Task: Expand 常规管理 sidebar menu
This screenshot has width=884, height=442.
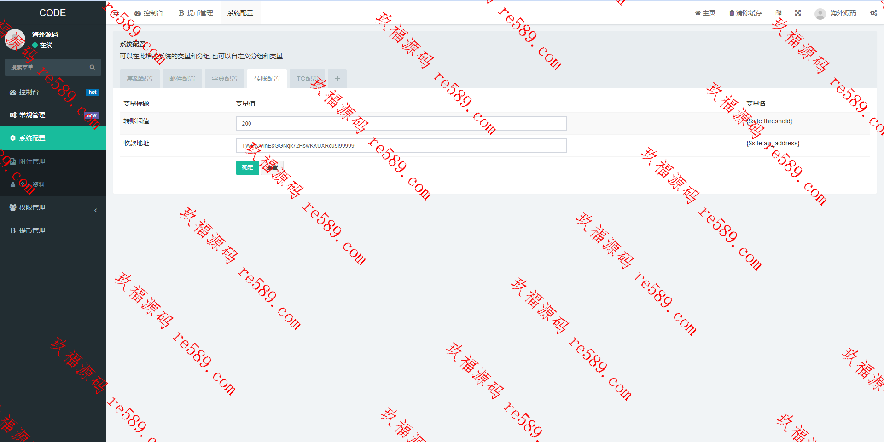Action: [53, 115]
